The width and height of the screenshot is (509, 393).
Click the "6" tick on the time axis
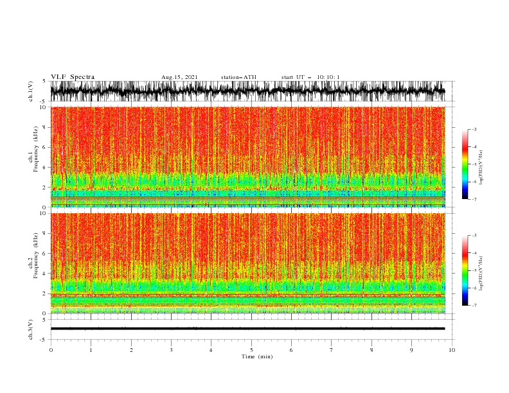point(291,350)
